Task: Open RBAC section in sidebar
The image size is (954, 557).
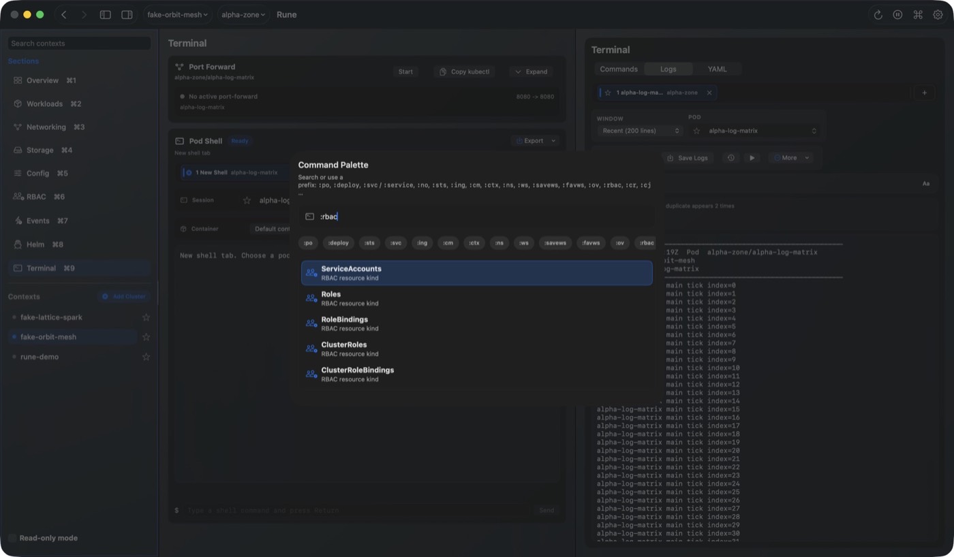Action: click(x=79, y=197)
